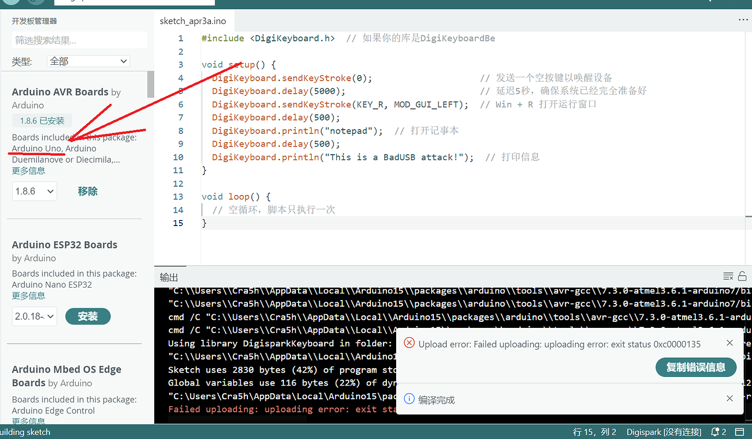
Task: Click the Verify sketch icon
Action: pyautogui.click(x=10, y=2)
